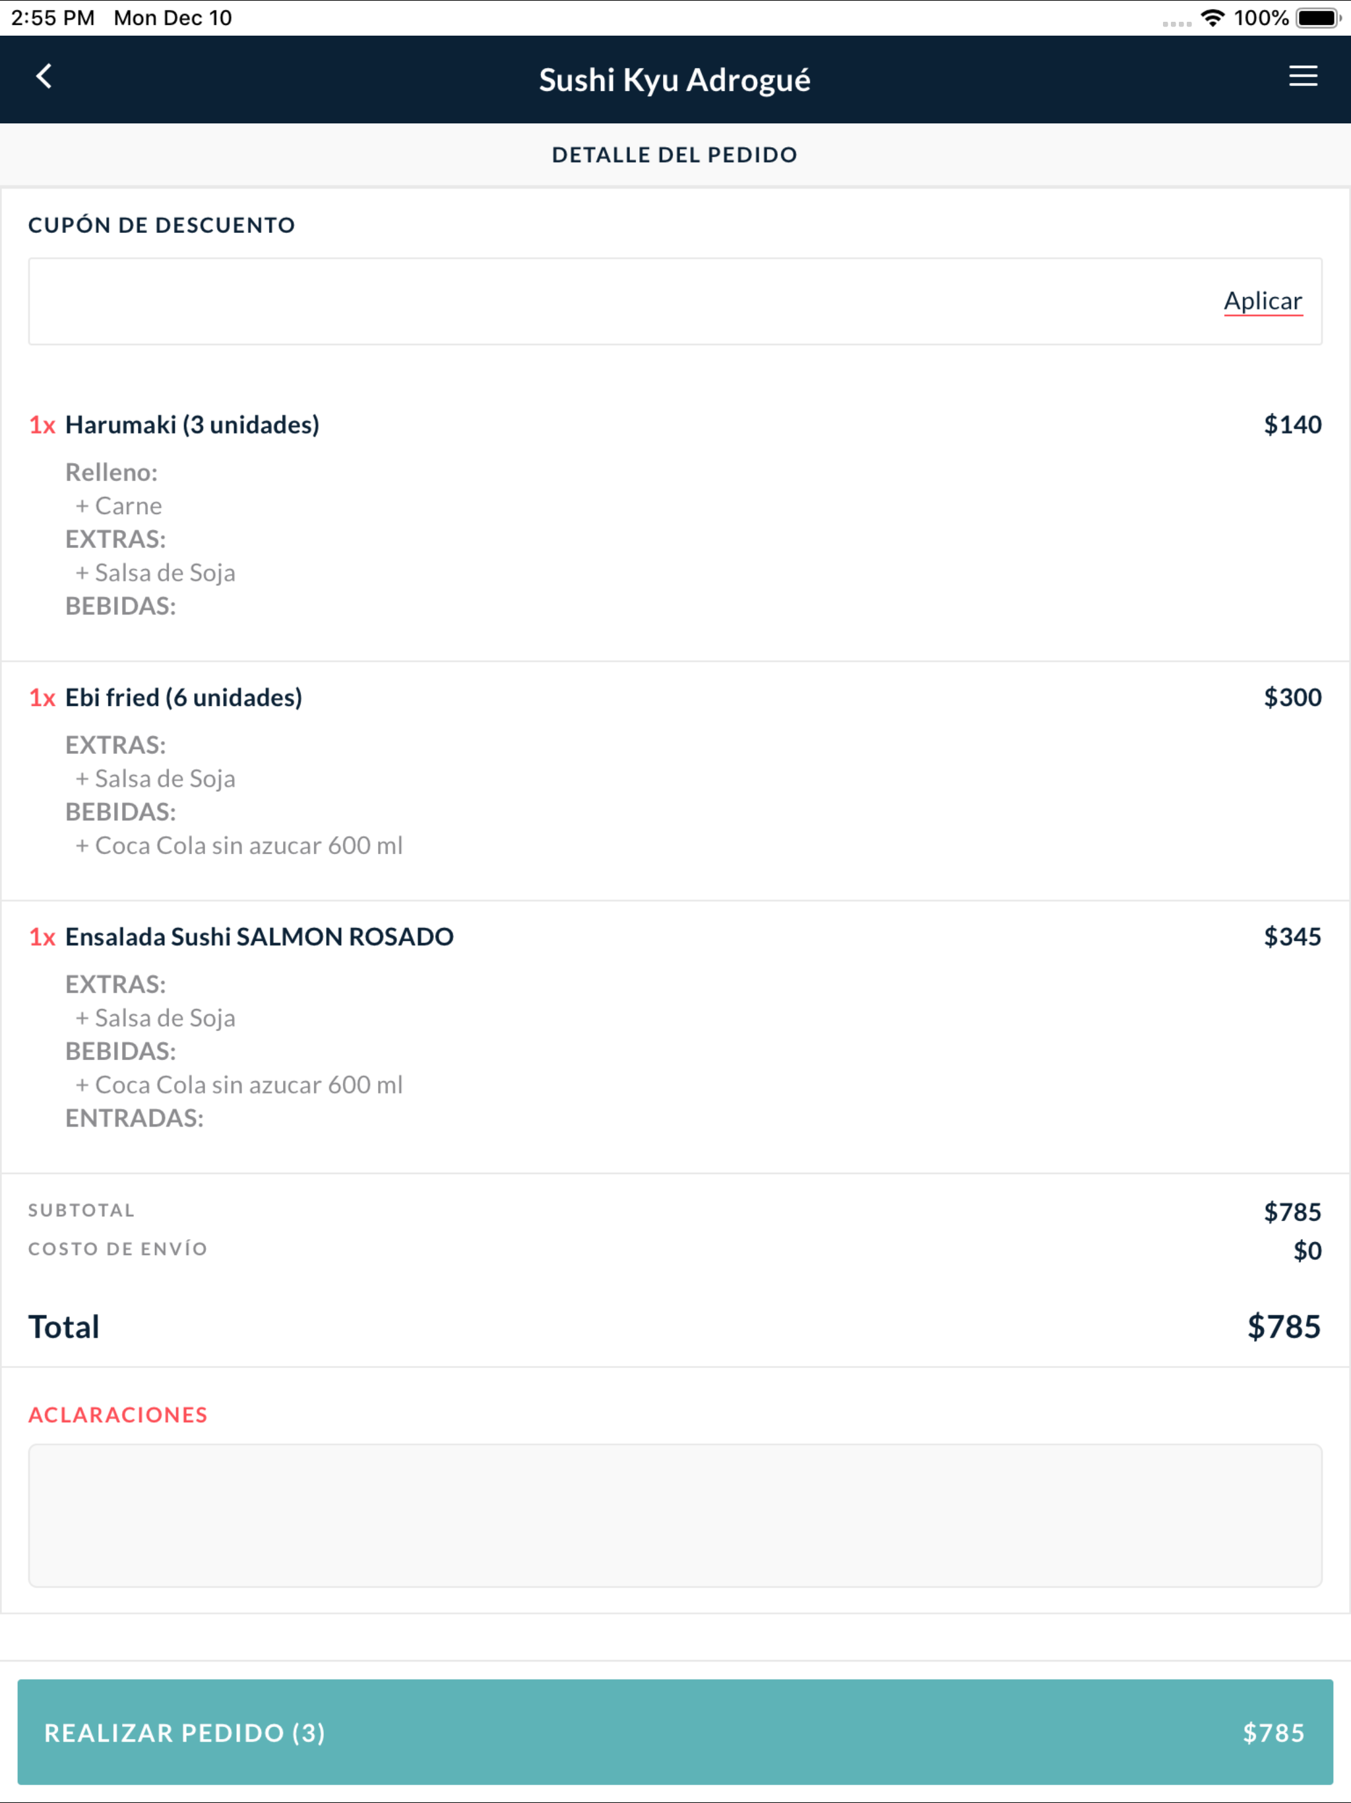Tap the Costo de envío $0 value

1307,1251
